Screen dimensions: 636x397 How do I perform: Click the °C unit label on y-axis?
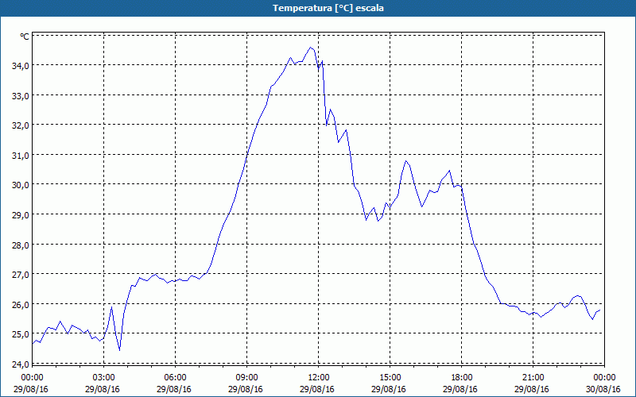point(25,37)
